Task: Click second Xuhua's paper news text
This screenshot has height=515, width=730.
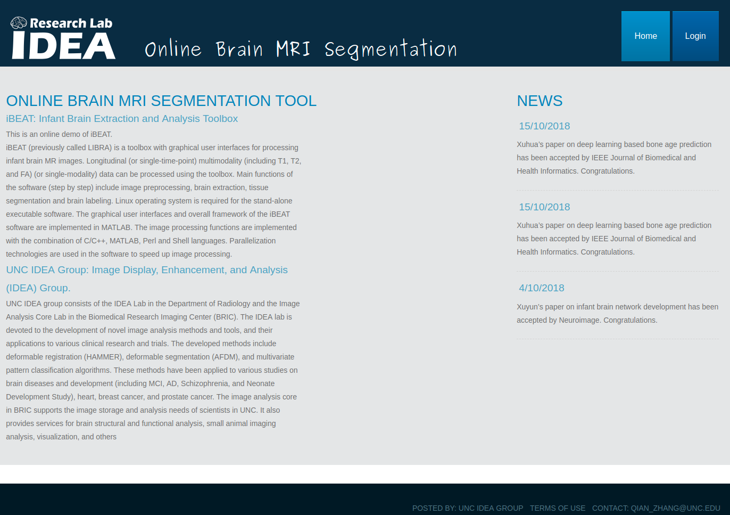Action: (x=614, y=239)
